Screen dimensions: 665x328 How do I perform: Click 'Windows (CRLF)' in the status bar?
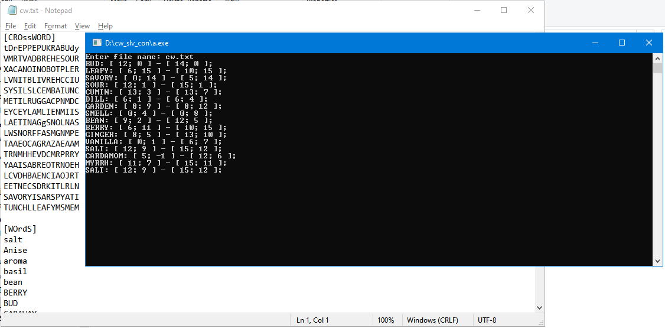click(x=432, y=320)
